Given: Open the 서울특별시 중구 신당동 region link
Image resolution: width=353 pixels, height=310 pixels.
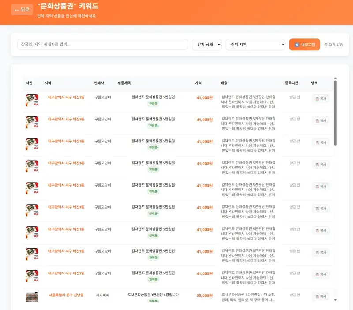Looking at the screenshot, I should pos(66,295).
